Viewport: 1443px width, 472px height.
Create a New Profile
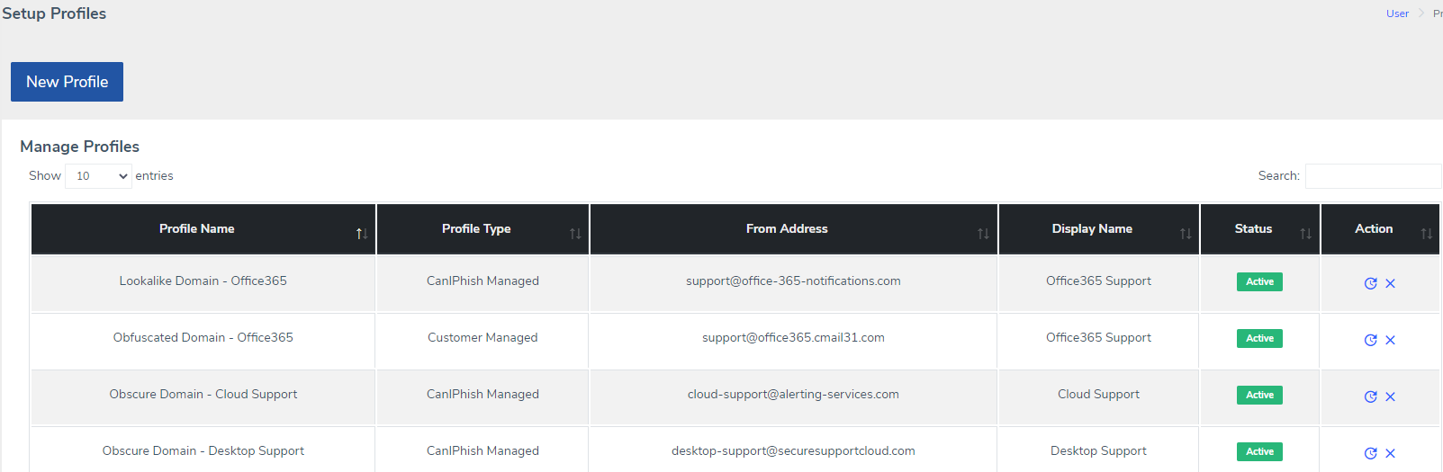[67, 82]
